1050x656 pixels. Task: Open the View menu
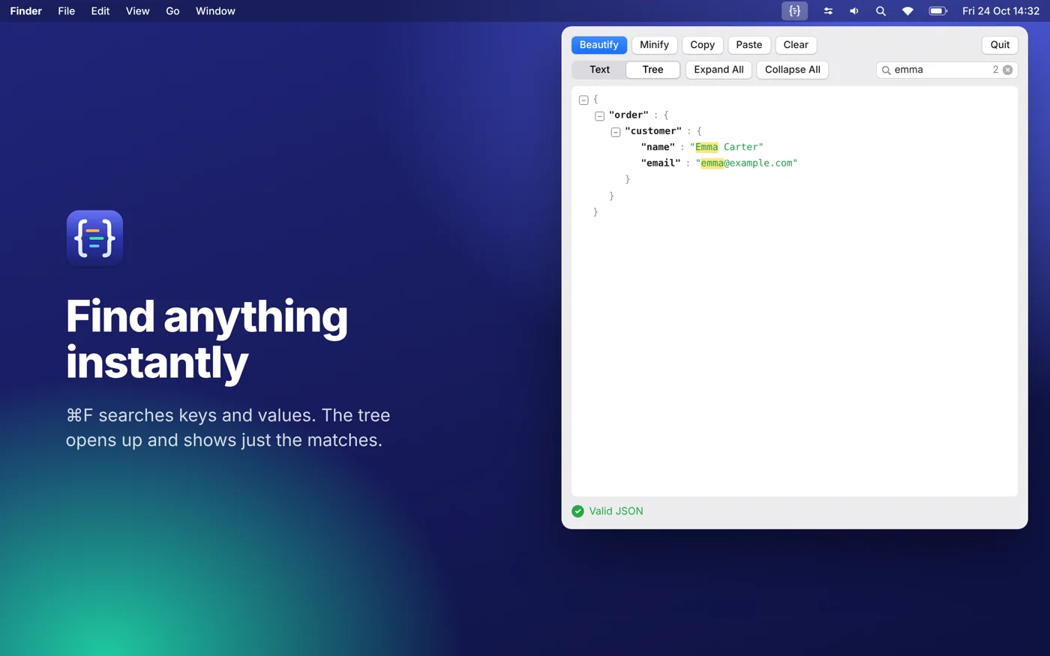point(138,11)
